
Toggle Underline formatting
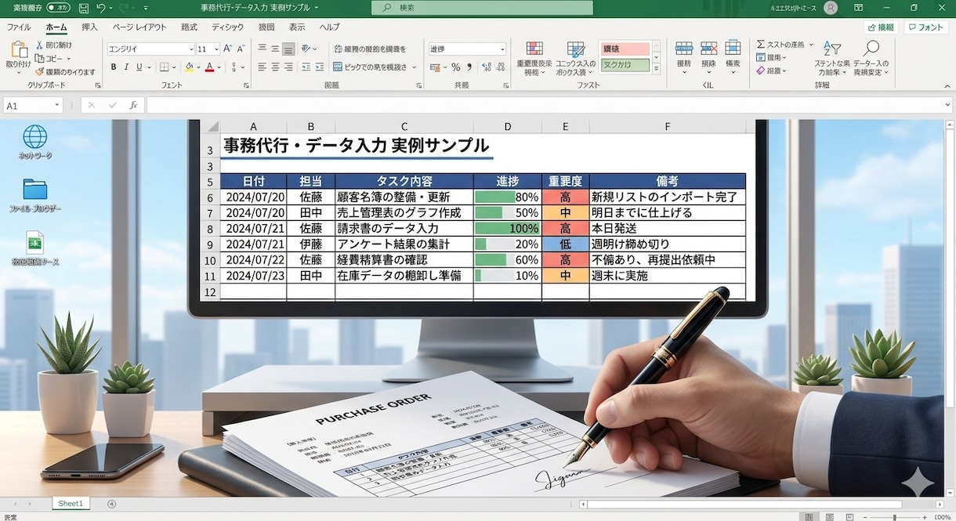(x=139, y=67)
